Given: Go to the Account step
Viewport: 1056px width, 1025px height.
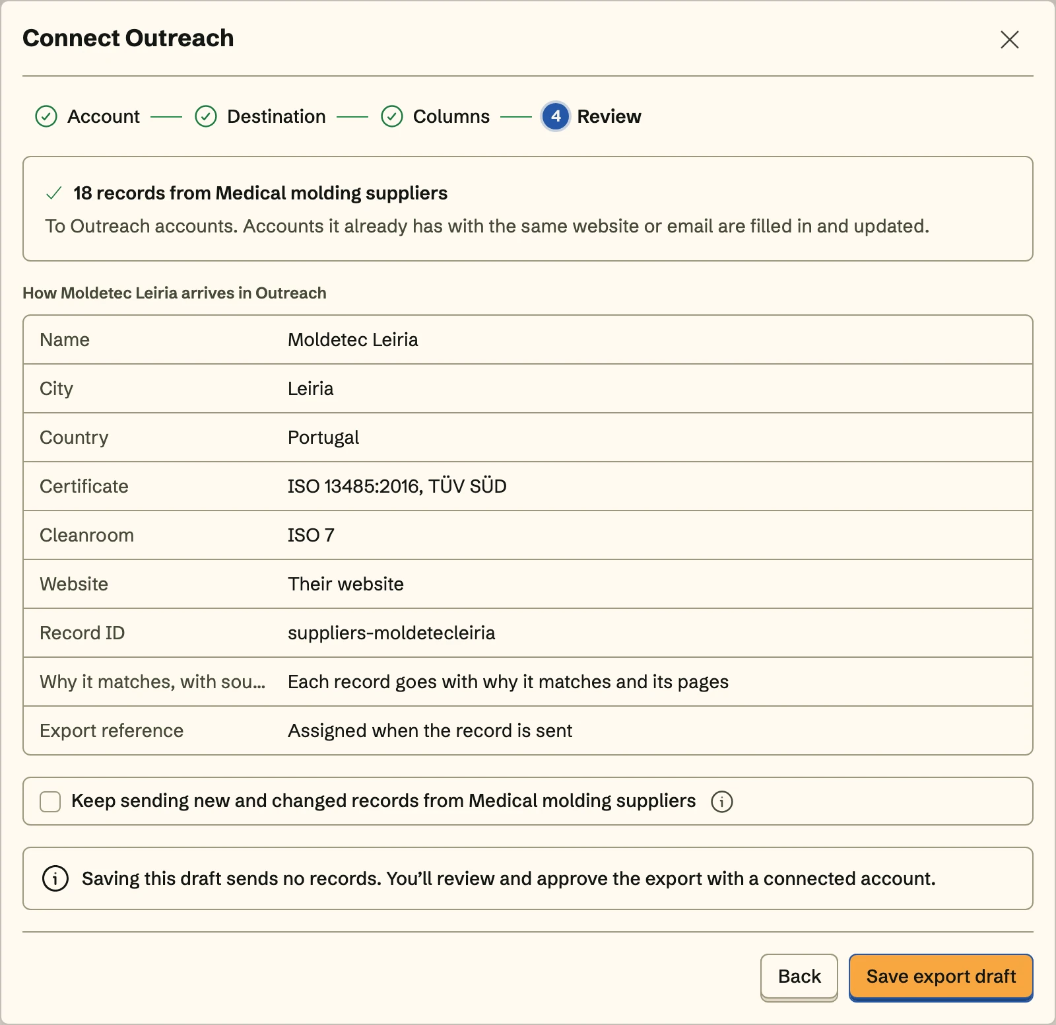Looking at the screenshot, I should coord(104,117).
